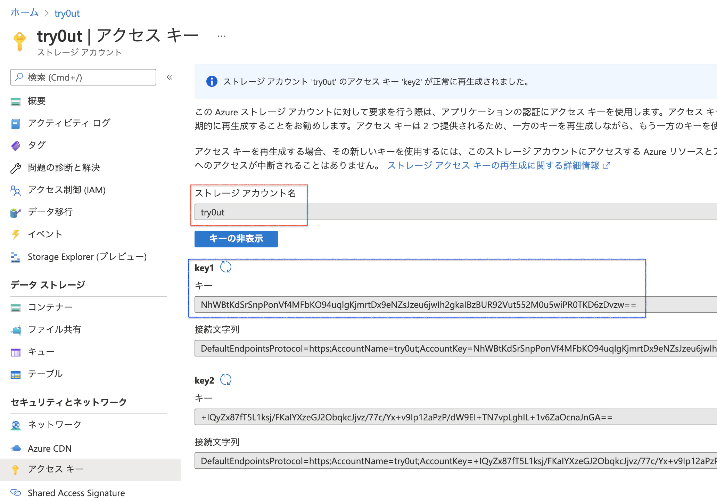717x501 pixels.
Task: Click the ファイル共有 icon
Action: click(x=16, y=330)
